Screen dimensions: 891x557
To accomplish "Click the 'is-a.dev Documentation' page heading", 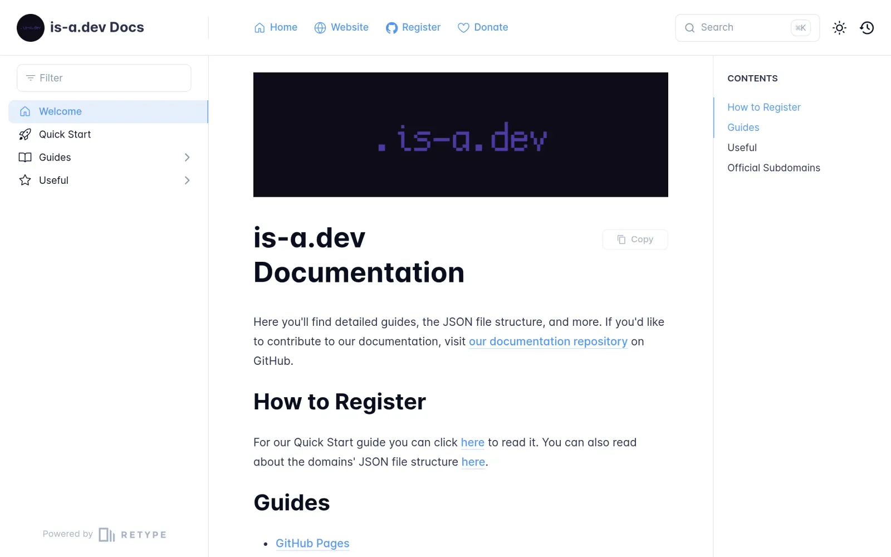I will pos(359,255).
